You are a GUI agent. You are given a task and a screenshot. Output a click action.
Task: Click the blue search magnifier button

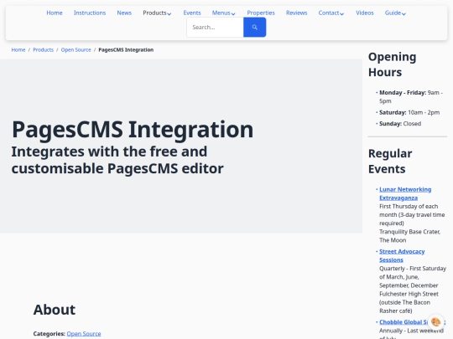coord(254,27)
